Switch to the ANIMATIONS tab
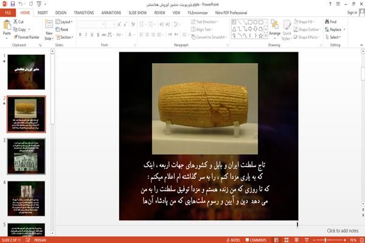This screenshot has width=365, height=243. tap(111, 13)
